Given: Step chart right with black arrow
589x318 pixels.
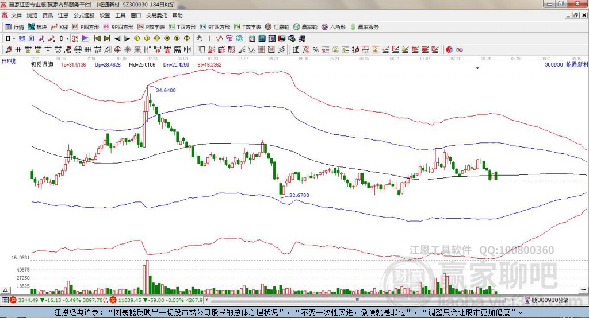Looking at the screenshot, I should coord(127,38).
